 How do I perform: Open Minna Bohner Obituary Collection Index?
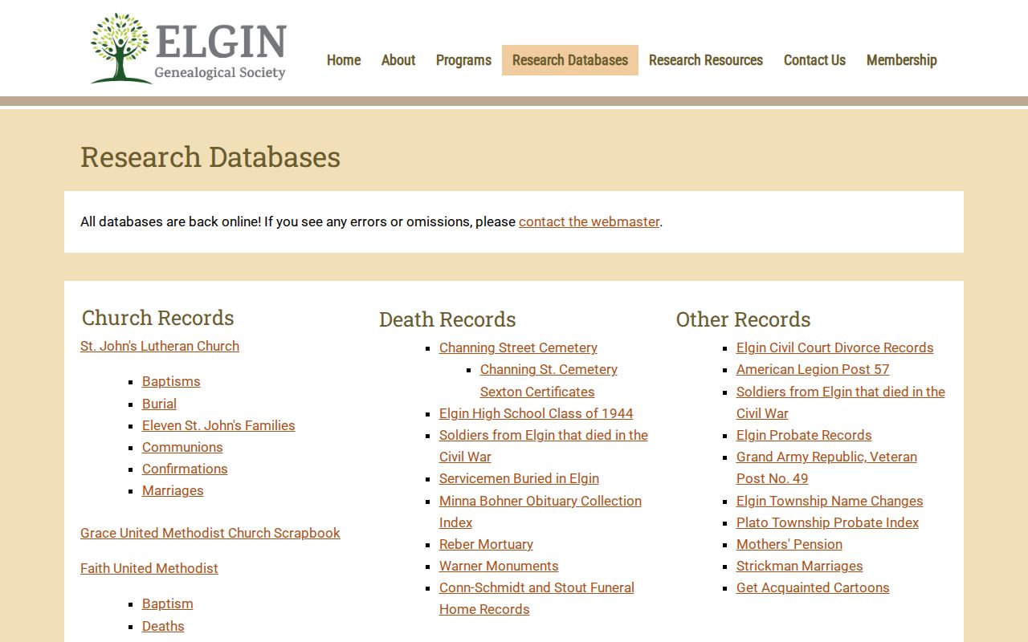coord(541,511)
